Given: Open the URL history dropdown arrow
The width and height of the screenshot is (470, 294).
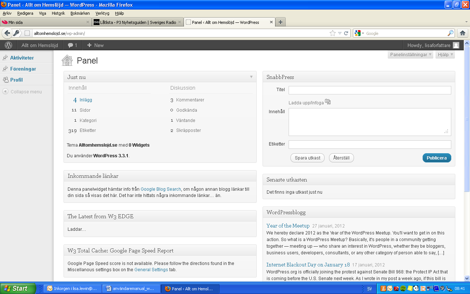Looking at the screenshot, I should click(x=340, y=33).
